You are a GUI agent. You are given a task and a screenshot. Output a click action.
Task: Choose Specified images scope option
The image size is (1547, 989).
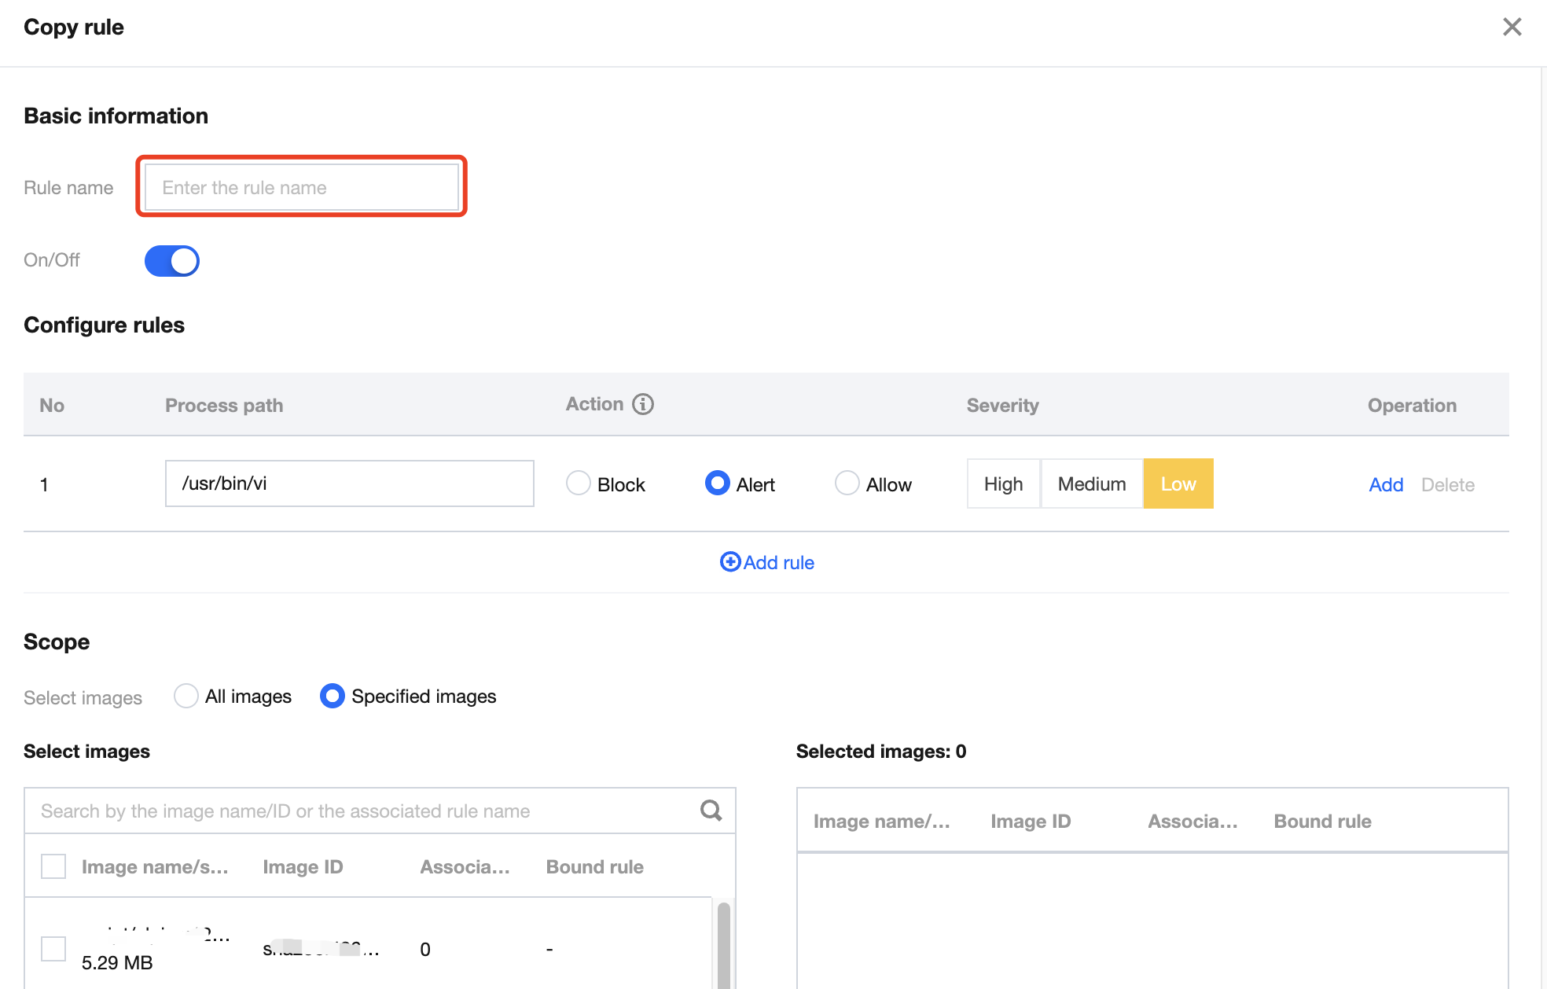(x=333, y=696)
